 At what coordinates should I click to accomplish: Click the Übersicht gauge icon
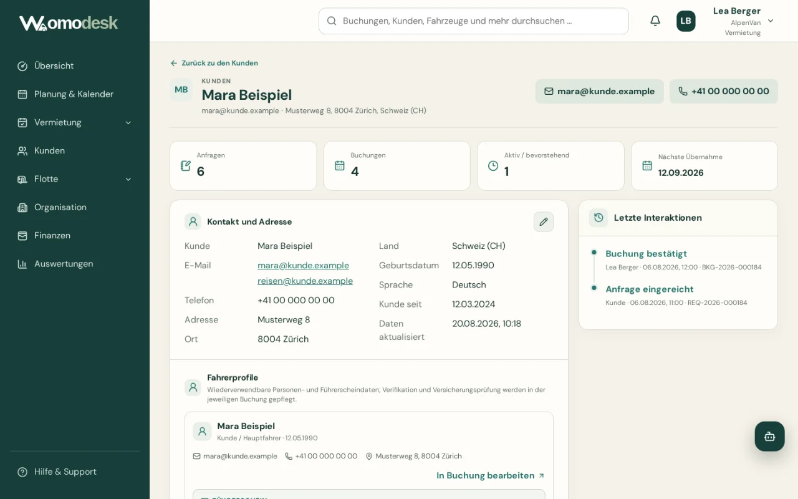click(x=22, y=66)
